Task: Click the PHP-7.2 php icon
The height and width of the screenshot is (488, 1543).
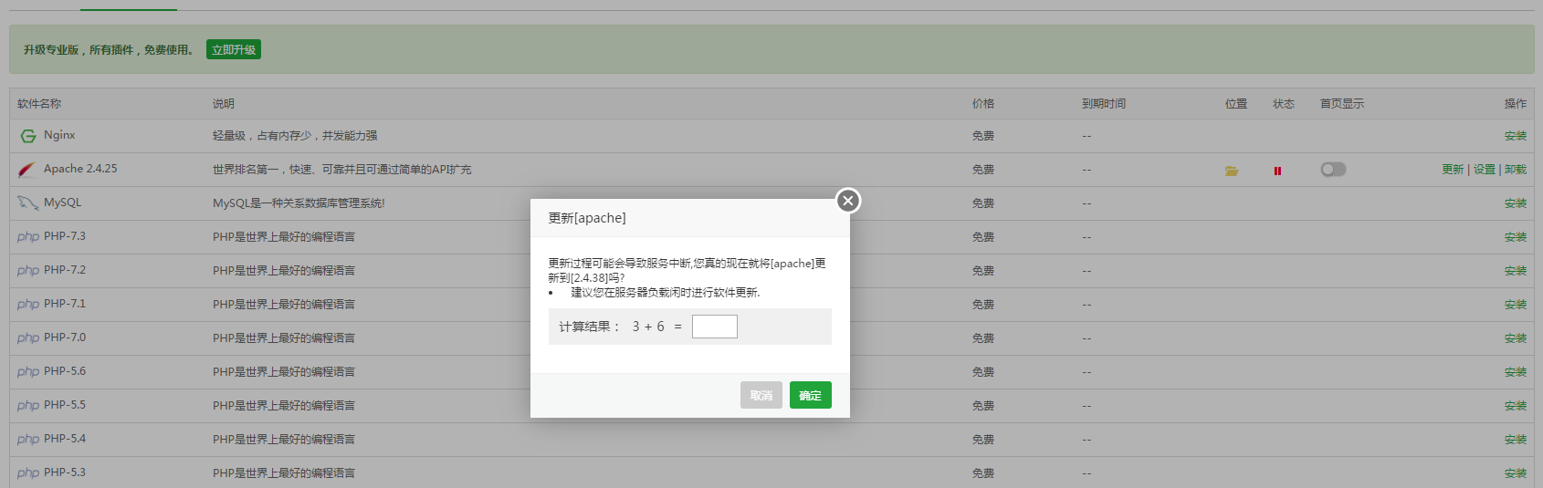Action: coord(28,271)
